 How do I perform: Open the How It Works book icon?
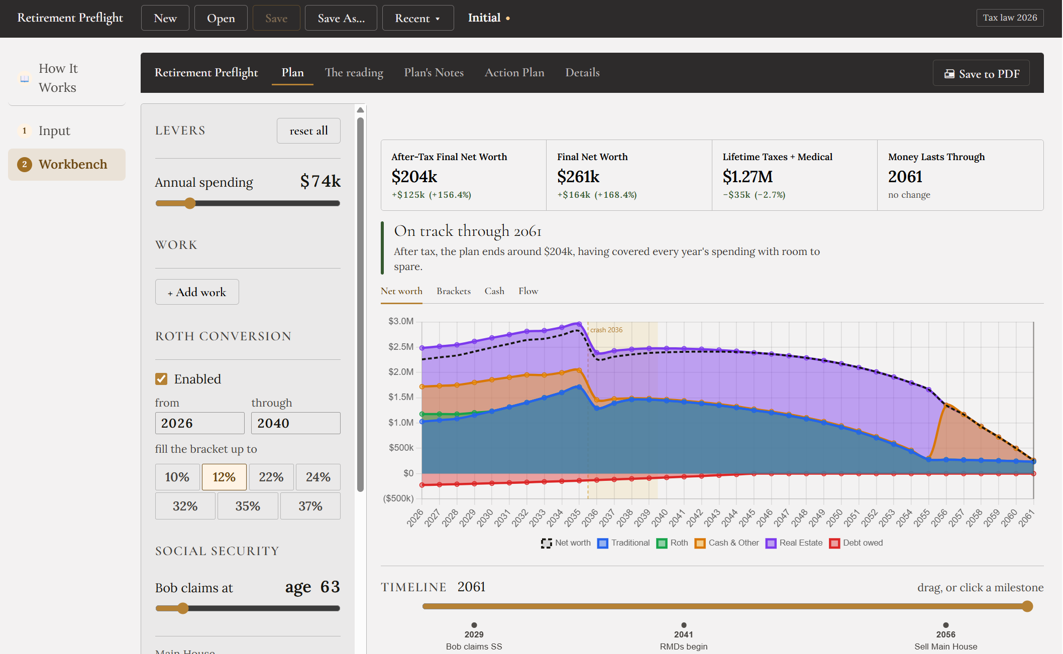pos(24,78)
